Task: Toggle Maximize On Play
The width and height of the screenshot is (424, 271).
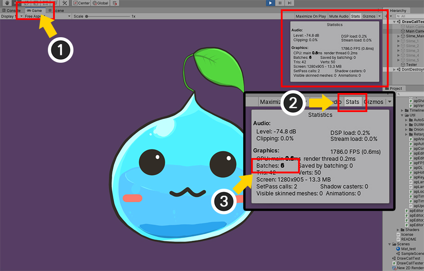Action: click(x=311, y=16)
